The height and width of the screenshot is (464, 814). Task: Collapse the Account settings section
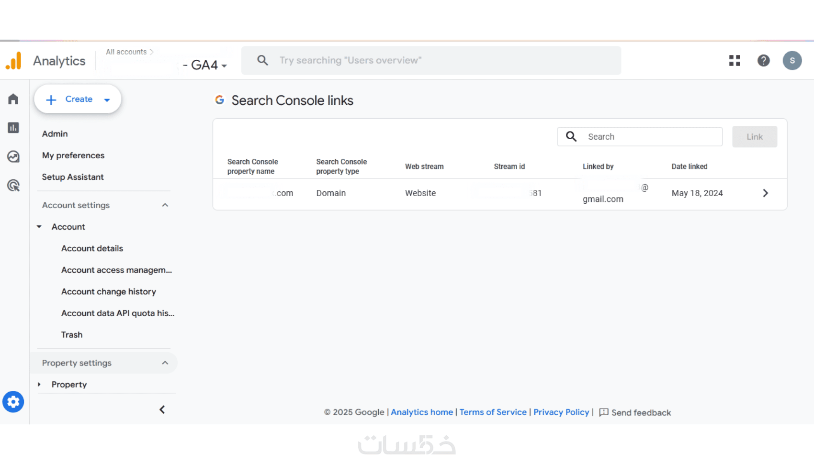click(165, 205)
